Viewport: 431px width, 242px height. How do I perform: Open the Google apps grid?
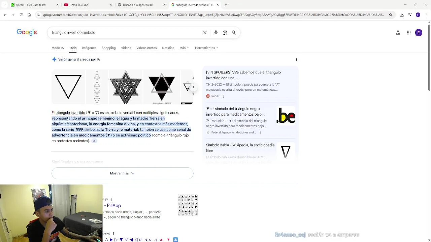(409, 33)
